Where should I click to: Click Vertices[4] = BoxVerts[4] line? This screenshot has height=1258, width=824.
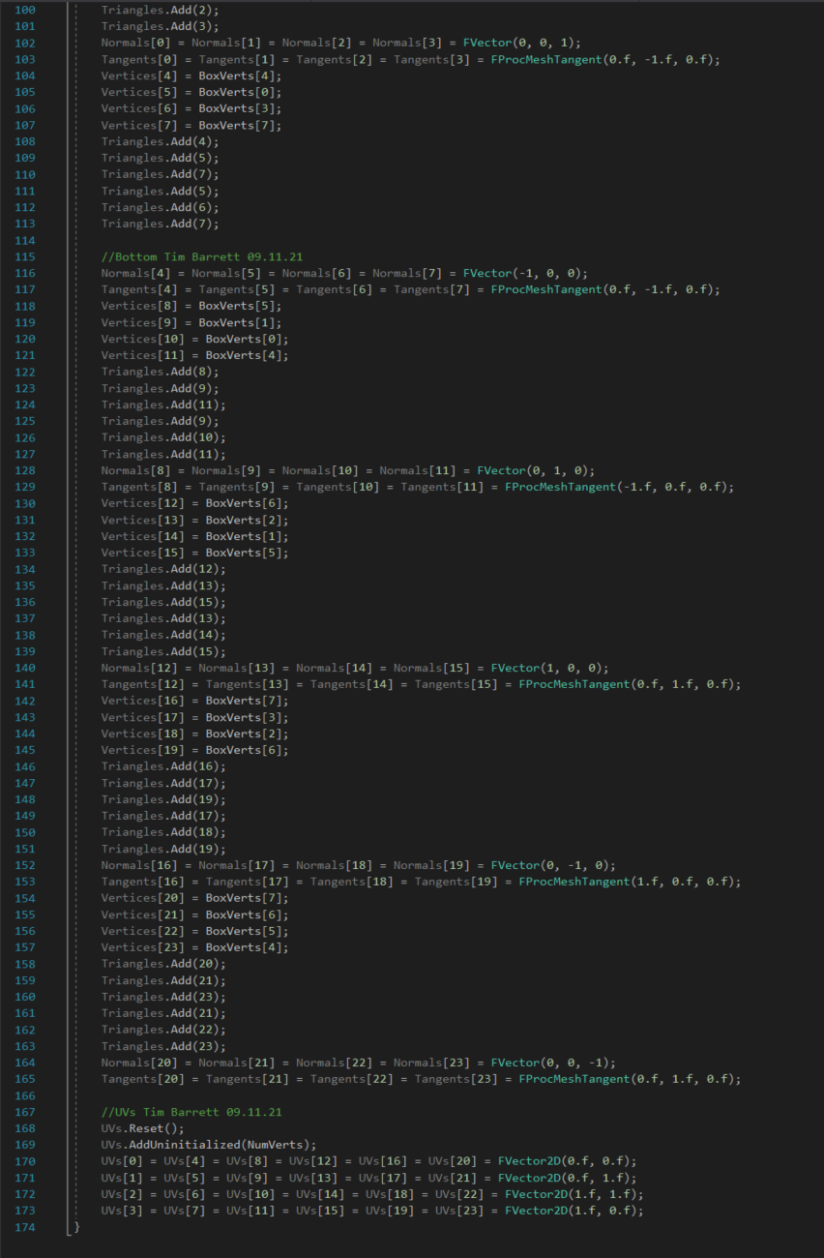tap(191, 75)
